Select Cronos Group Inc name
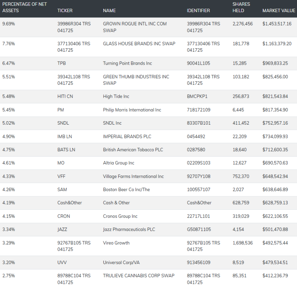 [x=120, y=216]
